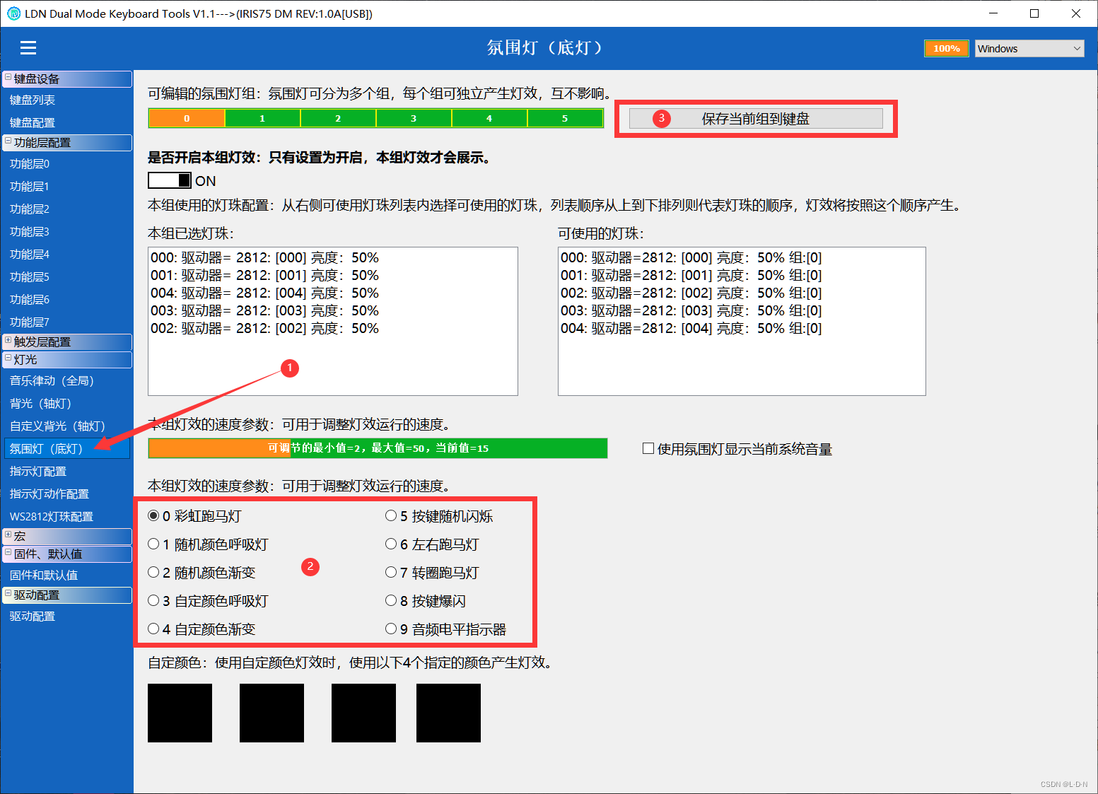
Task: Minimize the Keyboard Tools window
Action: [993, 13]
